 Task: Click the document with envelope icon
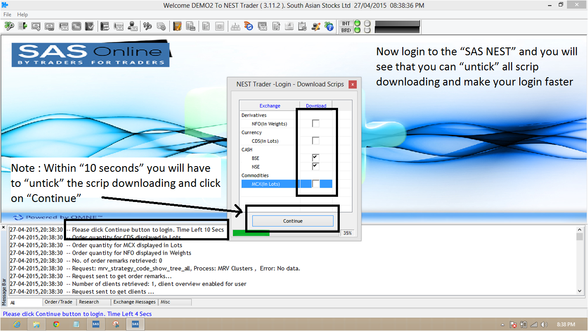click(x=190, y=26)
